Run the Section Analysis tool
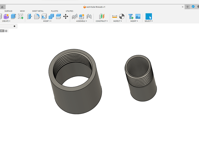This screenshot has height=144, width=199. click(122, 16)
